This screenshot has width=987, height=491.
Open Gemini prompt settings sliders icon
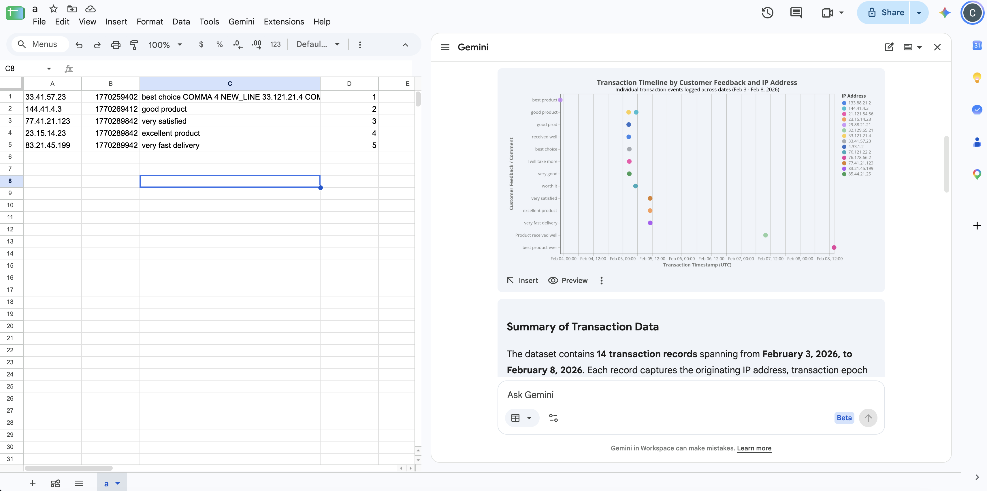pos(553,418)
